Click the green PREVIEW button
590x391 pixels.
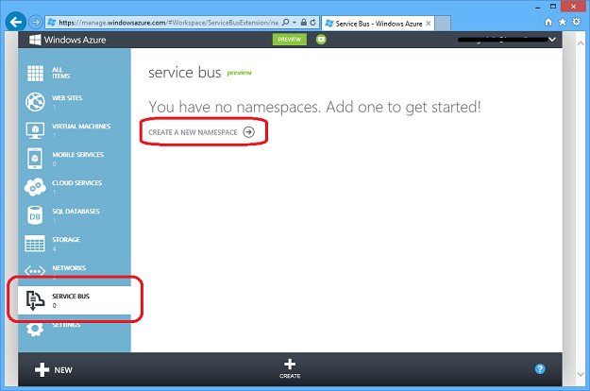(x=290, y=40)
